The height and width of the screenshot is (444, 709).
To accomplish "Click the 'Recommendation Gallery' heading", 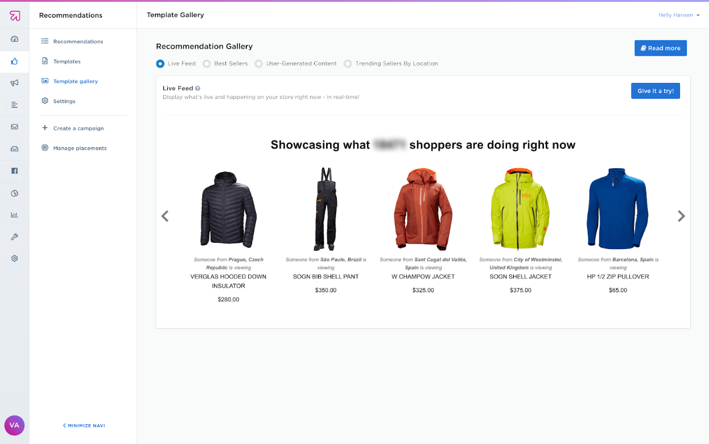I will [x=204, y=47].
